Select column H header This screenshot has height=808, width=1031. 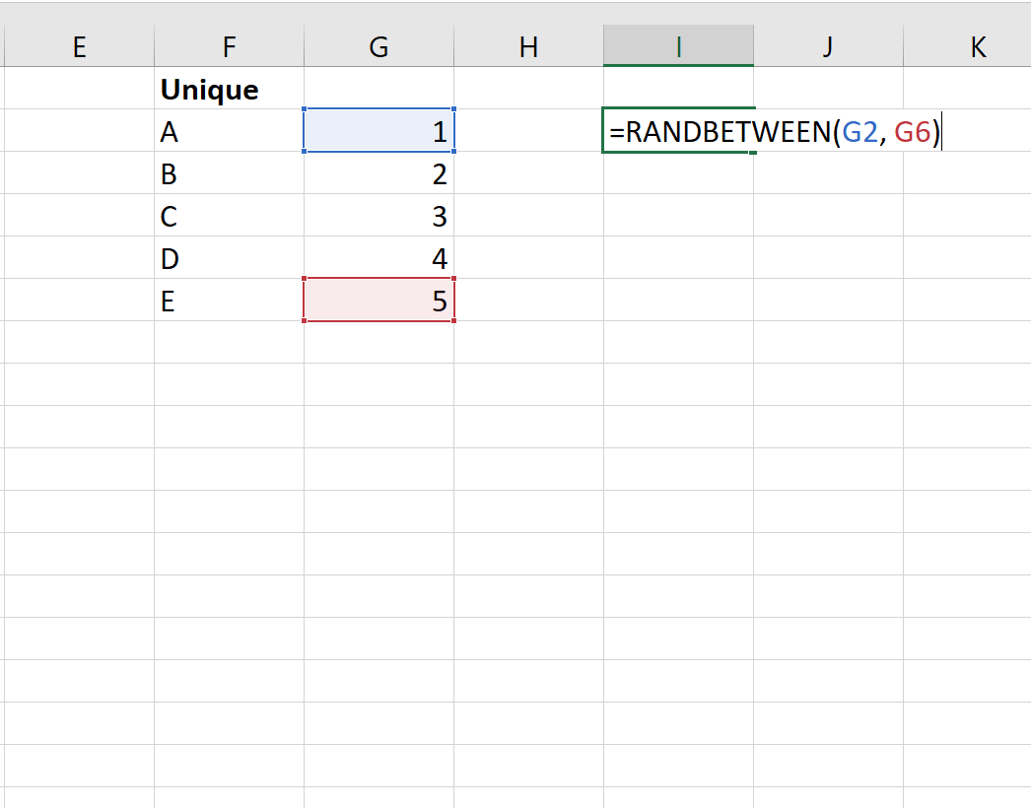coord(528,46)
